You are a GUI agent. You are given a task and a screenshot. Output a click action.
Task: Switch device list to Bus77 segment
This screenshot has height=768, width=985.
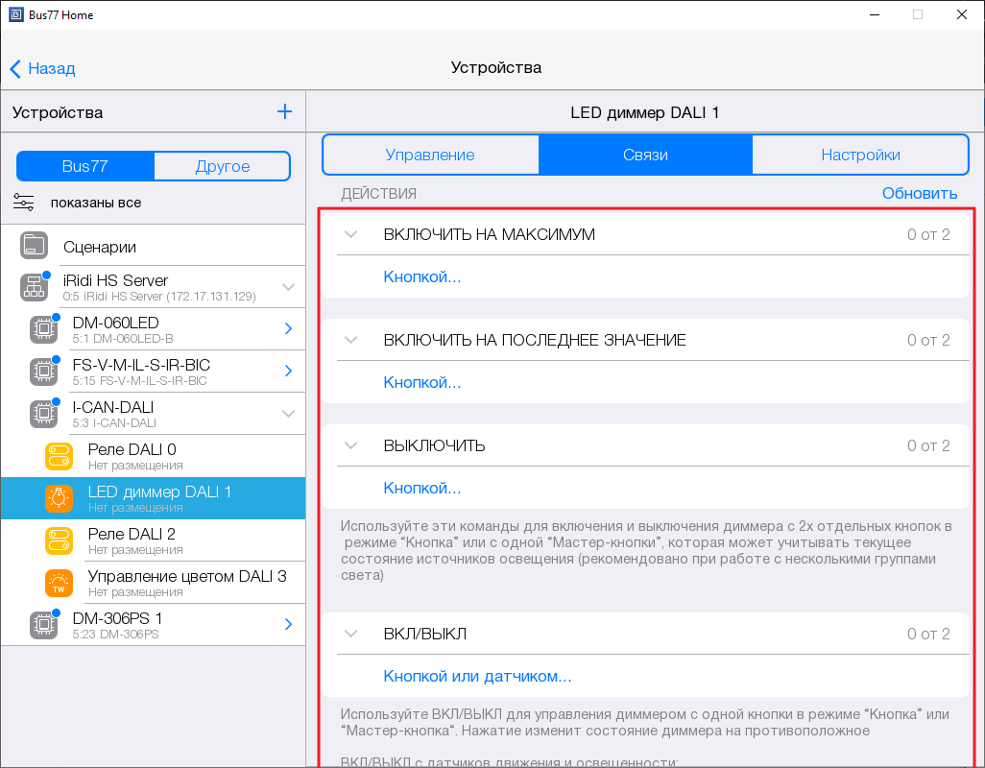[85, 166]
